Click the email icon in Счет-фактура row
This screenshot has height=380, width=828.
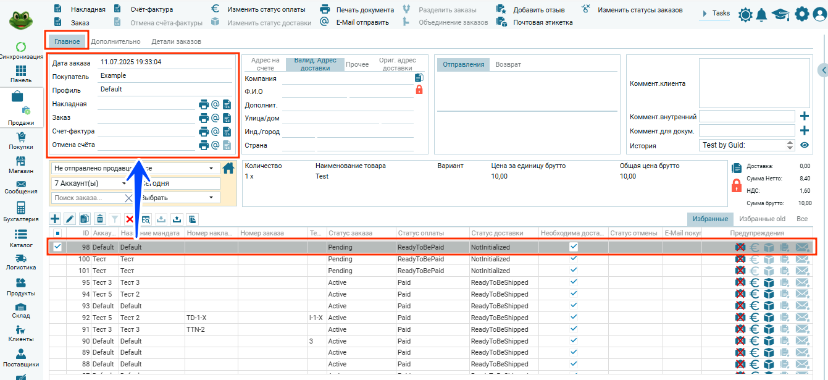click(215, 132)
